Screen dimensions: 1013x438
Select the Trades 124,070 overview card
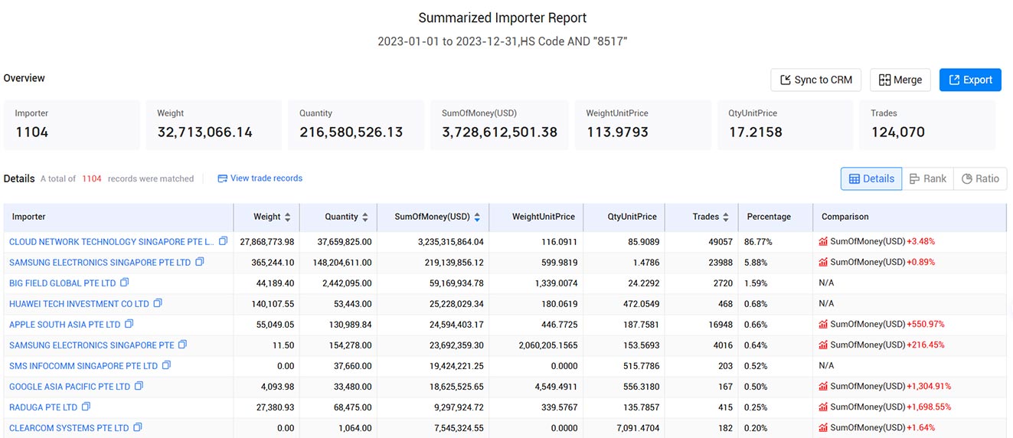pyautogui.click(x=928, y=124)
